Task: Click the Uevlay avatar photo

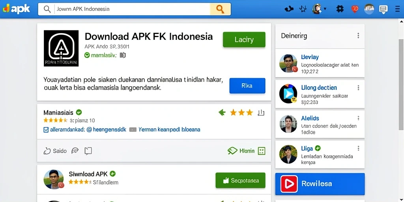Action: [x=288, y=64]
